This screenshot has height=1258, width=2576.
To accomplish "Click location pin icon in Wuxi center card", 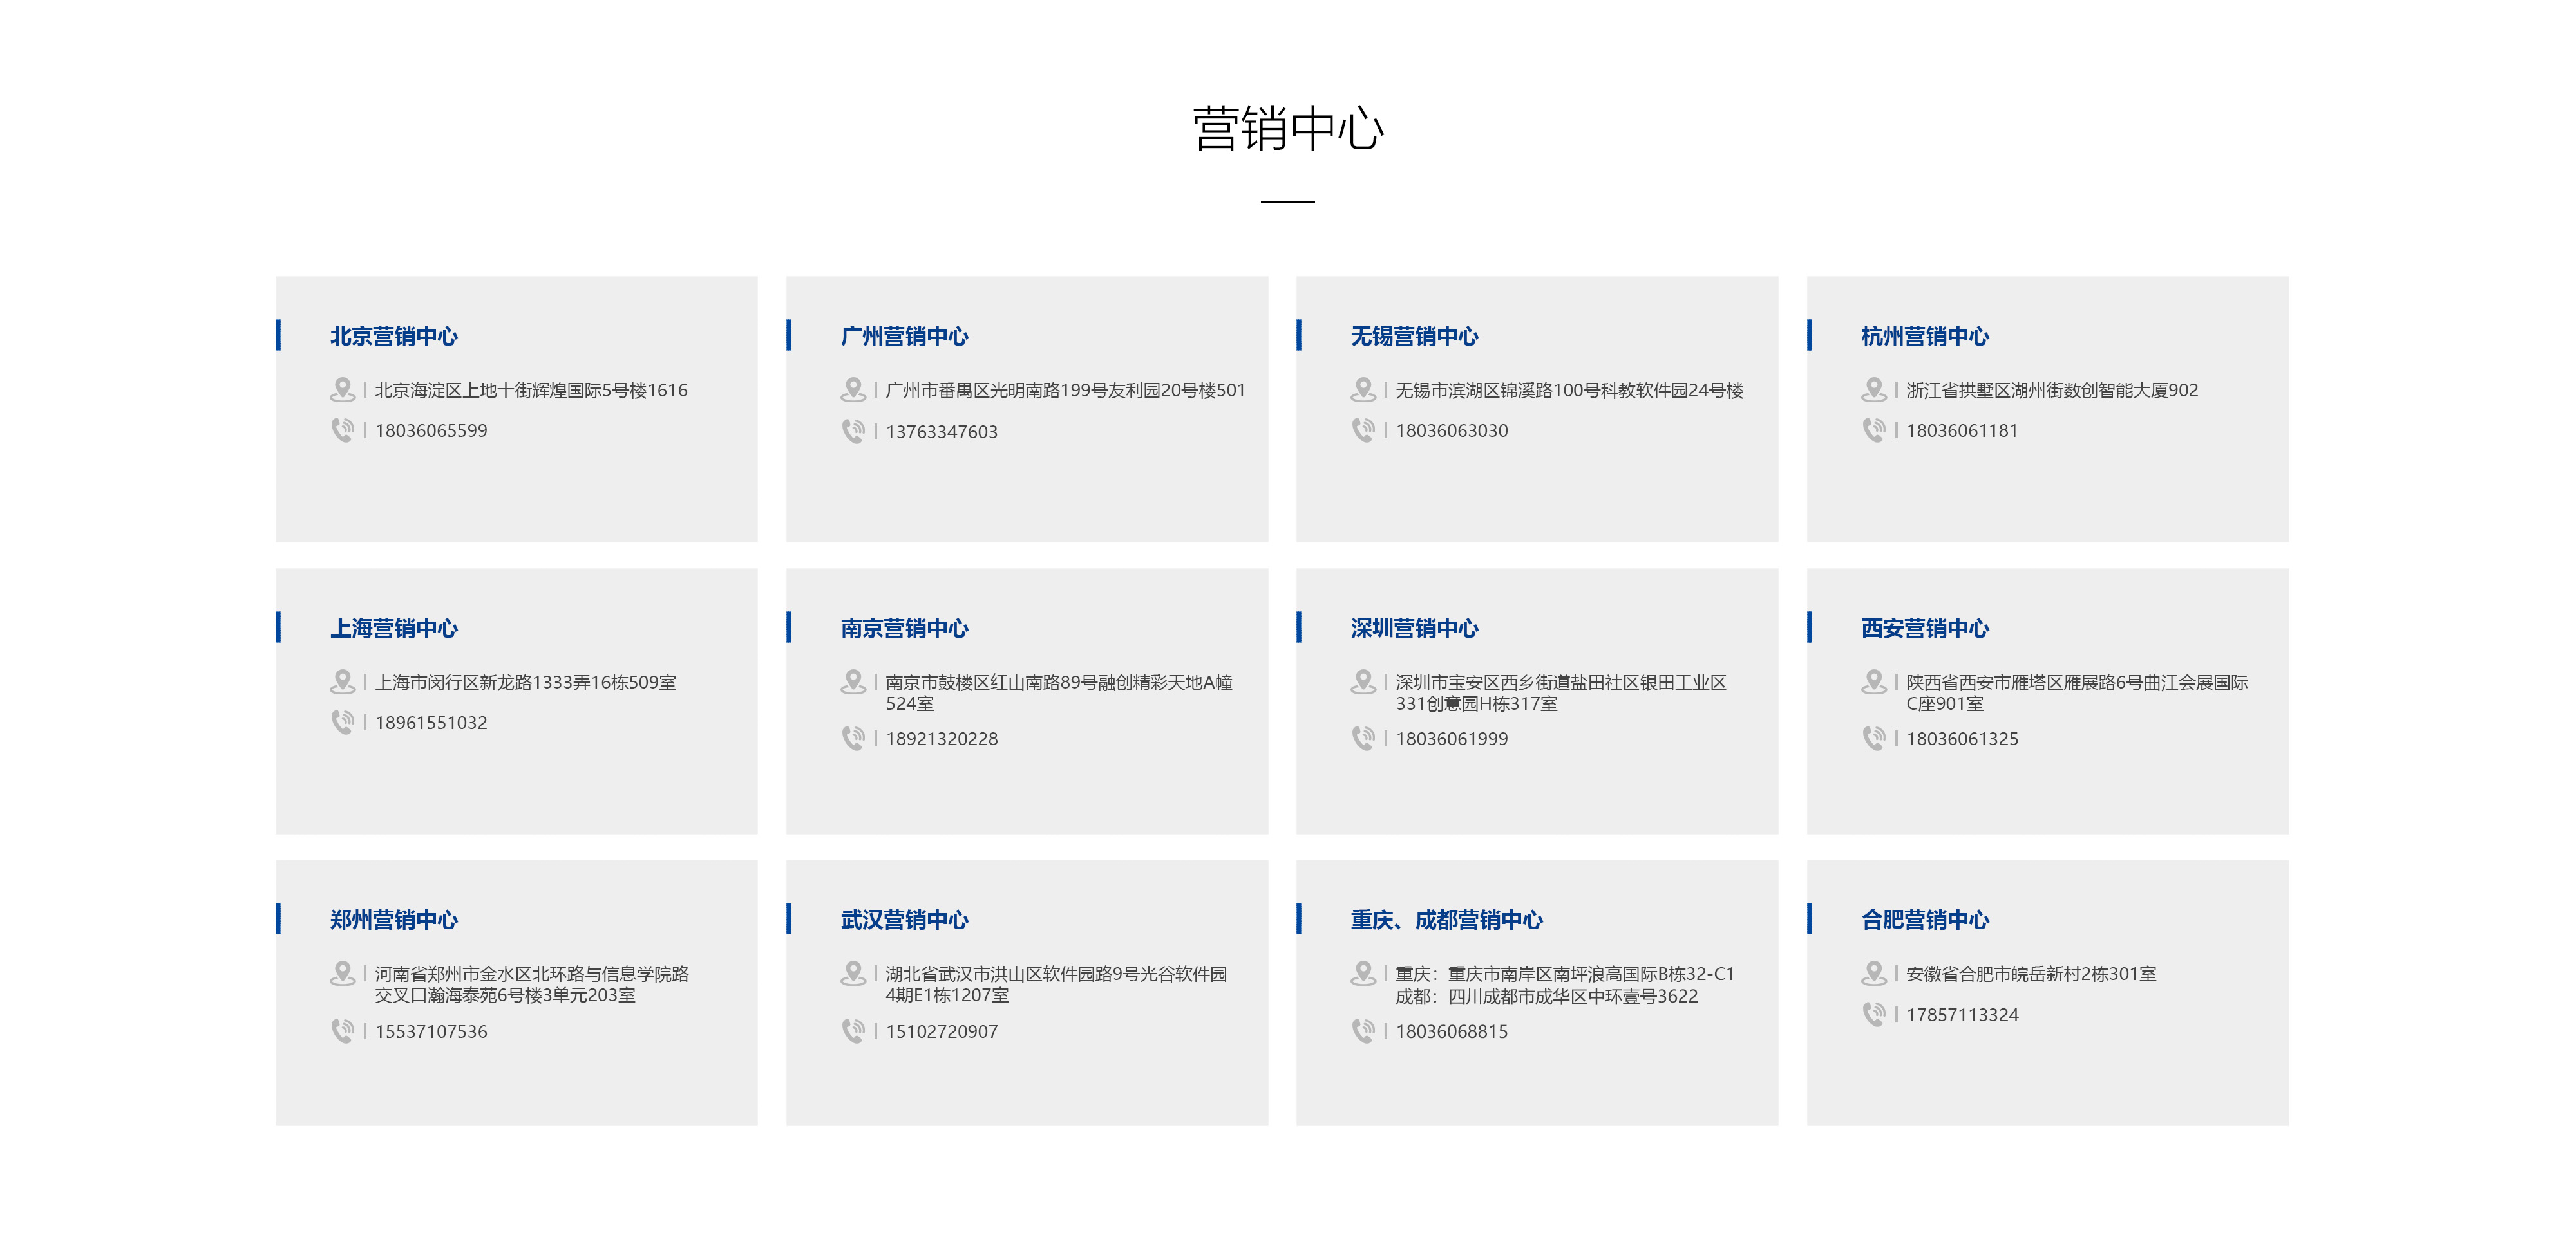I will pos(1363,389).
